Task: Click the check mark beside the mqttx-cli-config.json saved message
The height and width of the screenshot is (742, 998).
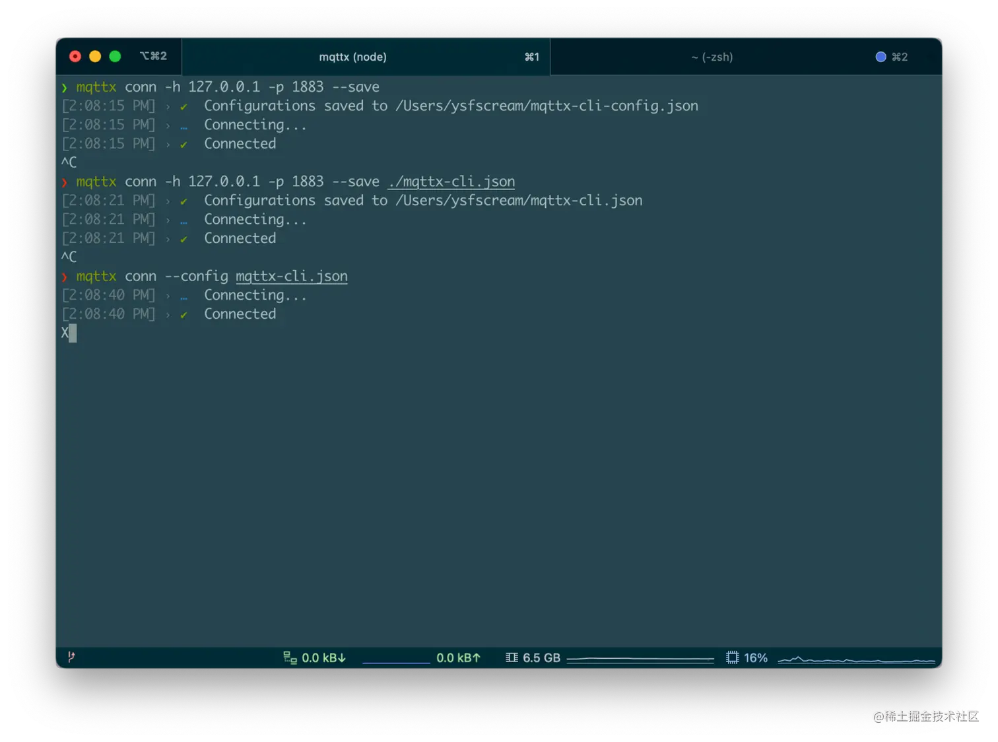Action: tap(183, 107)
